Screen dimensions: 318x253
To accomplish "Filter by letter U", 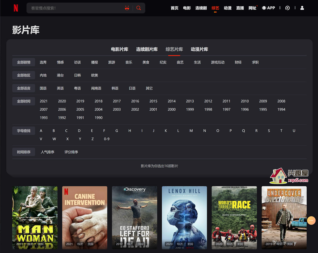I will pos(294,131).
